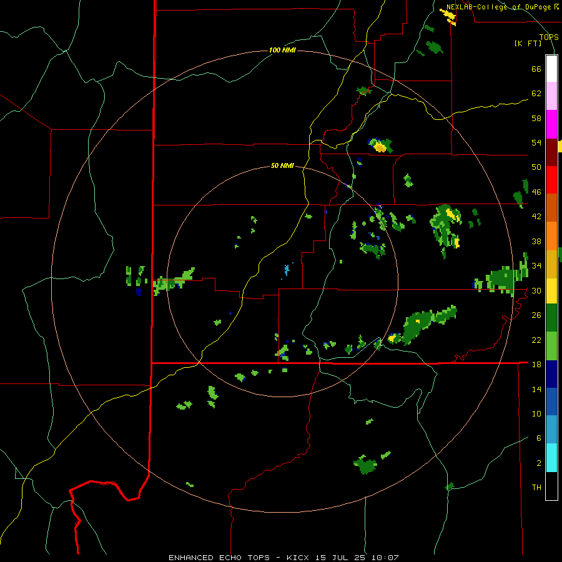Select the bright red legend color band
The height and width of the screenshot is (562, 562).
point(551,180)
